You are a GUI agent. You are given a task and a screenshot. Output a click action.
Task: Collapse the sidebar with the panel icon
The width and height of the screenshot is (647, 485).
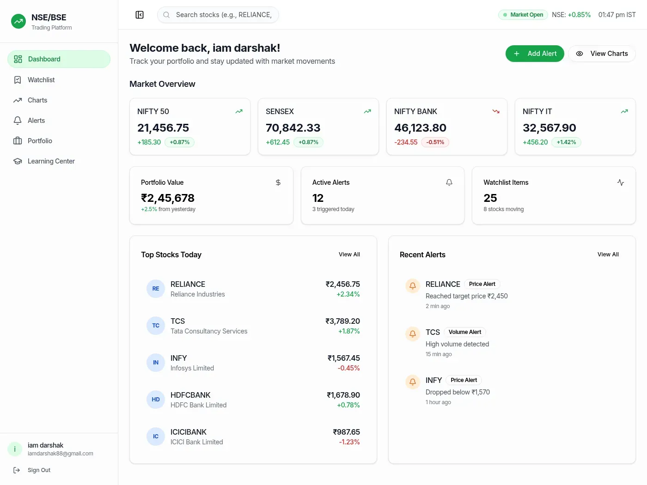coord(140,15)
